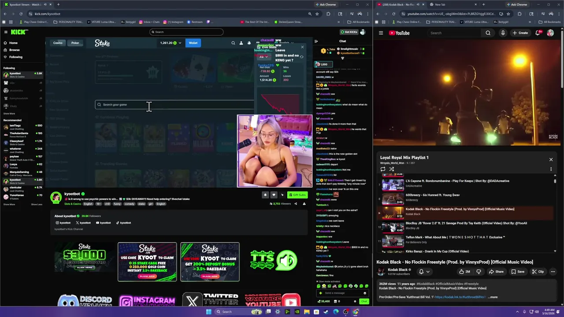Click the Gift Subs button
The height and width of the screenshot is (317, 564).
point(297,195)
